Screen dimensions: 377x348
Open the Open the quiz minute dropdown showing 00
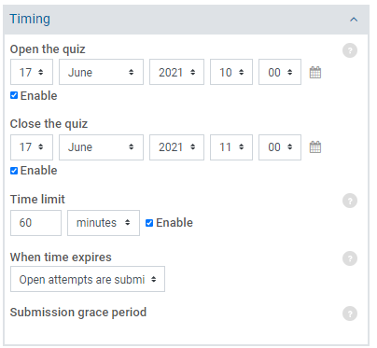pyautogui.click(x=280, y=72)
